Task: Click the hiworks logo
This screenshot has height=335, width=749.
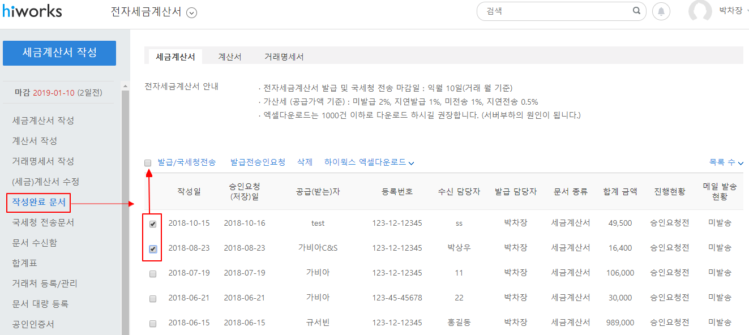Action: click(32, 11)
